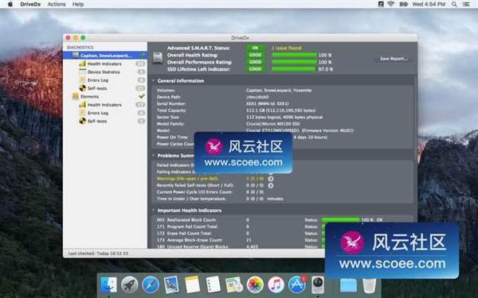Open Safari from the Dock
The image size is (478, 298).
(x=151, y=285)
